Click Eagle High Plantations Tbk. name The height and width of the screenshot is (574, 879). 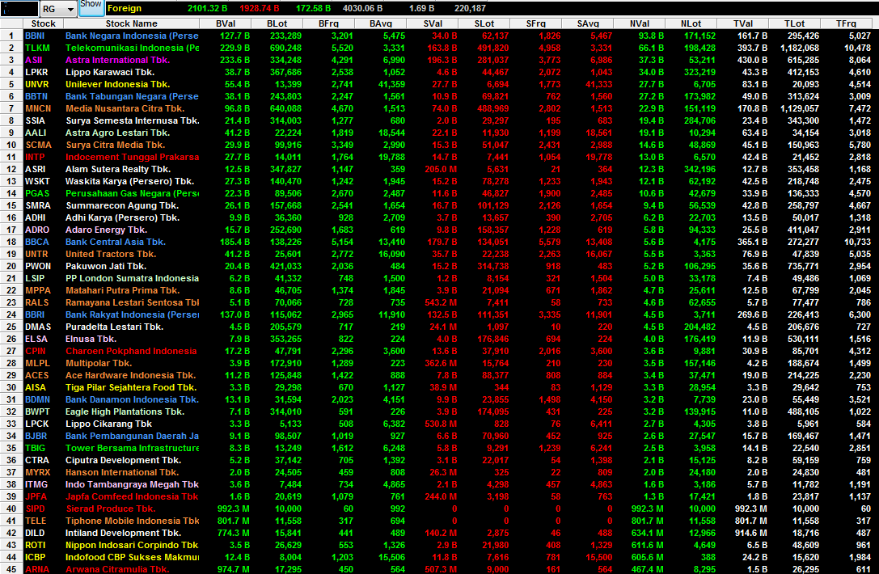pyautogui.click(x=125, y=412)
